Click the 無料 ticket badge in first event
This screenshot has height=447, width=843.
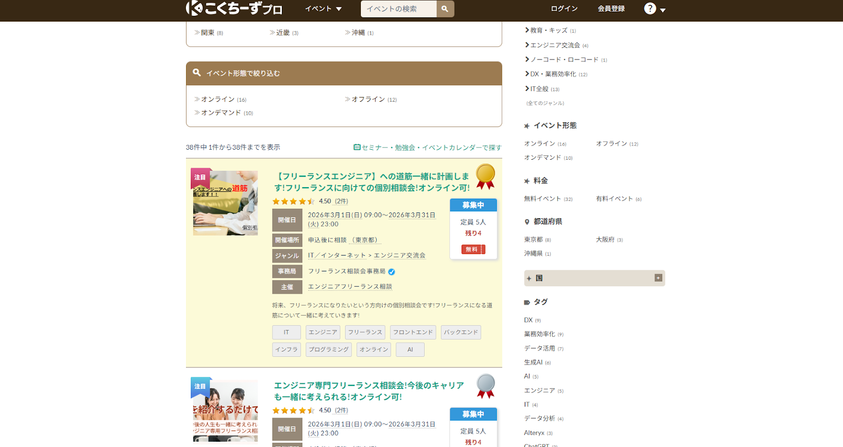click(473, 249)
